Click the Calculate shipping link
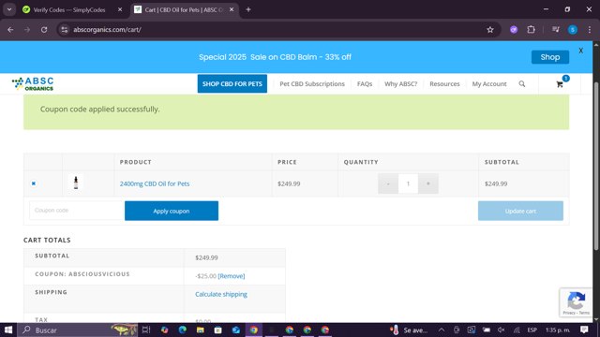Screen dimensions: 600x337 [221, 294]
